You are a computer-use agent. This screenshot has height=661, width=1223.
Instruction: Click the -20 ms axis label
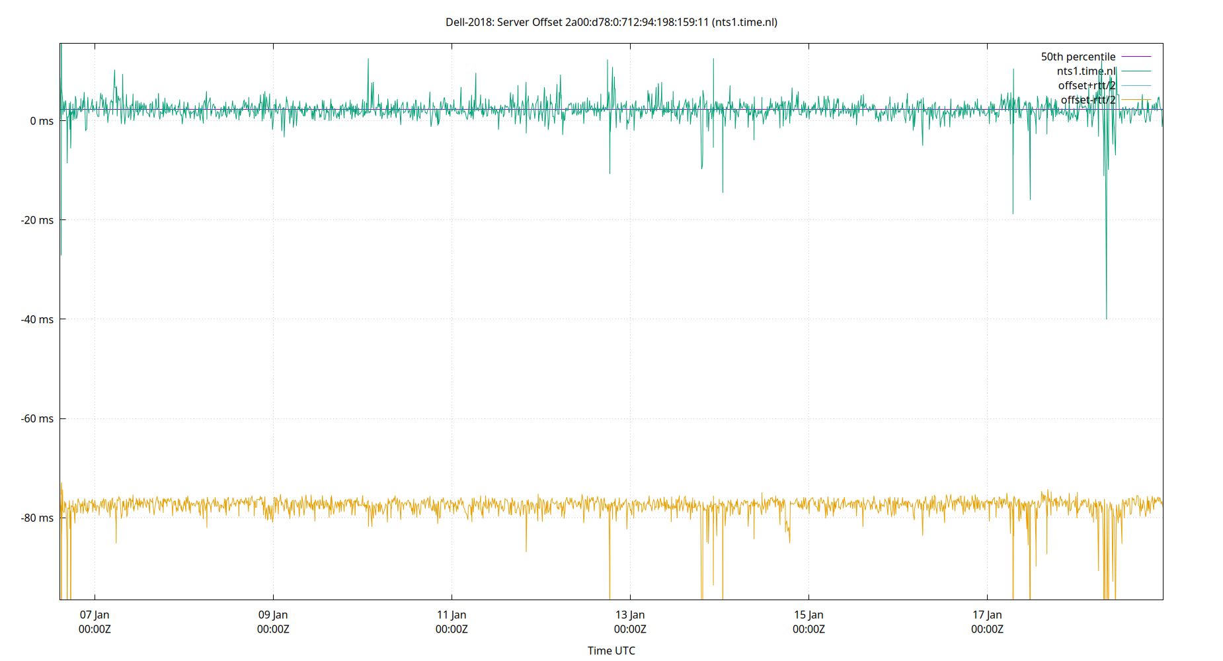(x=38, y=221)
